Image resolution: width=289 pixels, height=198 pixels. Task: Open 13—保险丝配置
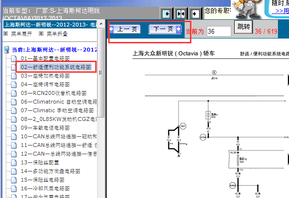[40, 162]
